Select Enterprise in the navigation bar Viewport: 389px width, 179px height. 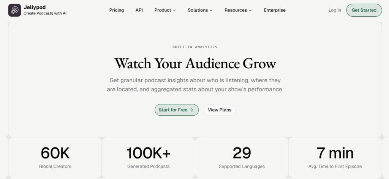275,10
